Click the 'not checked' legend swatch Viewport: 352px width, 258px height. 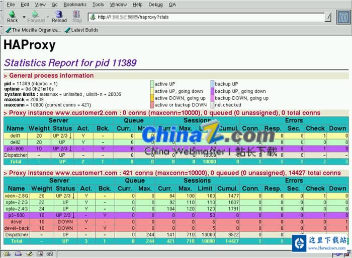click(212, 105)
